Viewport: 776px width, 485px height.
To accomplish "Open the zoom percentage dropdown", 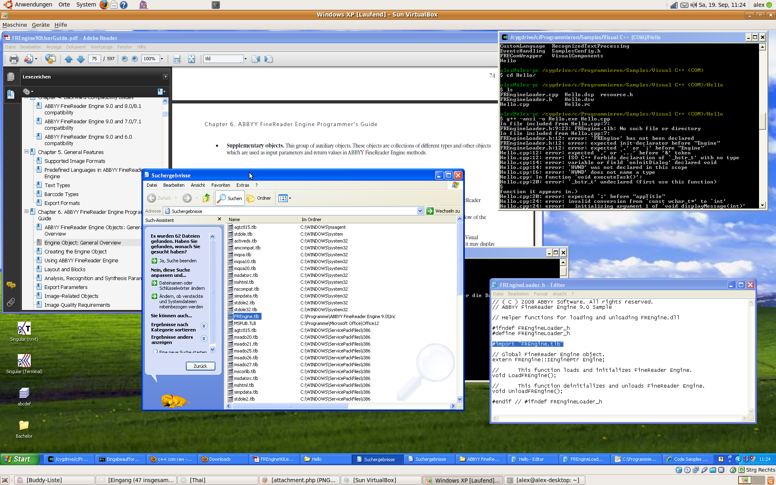I will point(162,59).
